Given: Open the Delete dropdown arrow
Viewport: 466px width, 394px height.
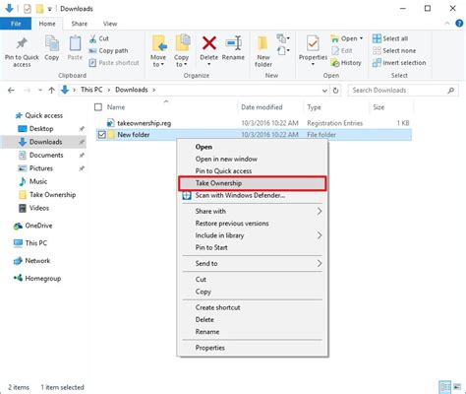Looking at the screenshot, I should point(209,64).
